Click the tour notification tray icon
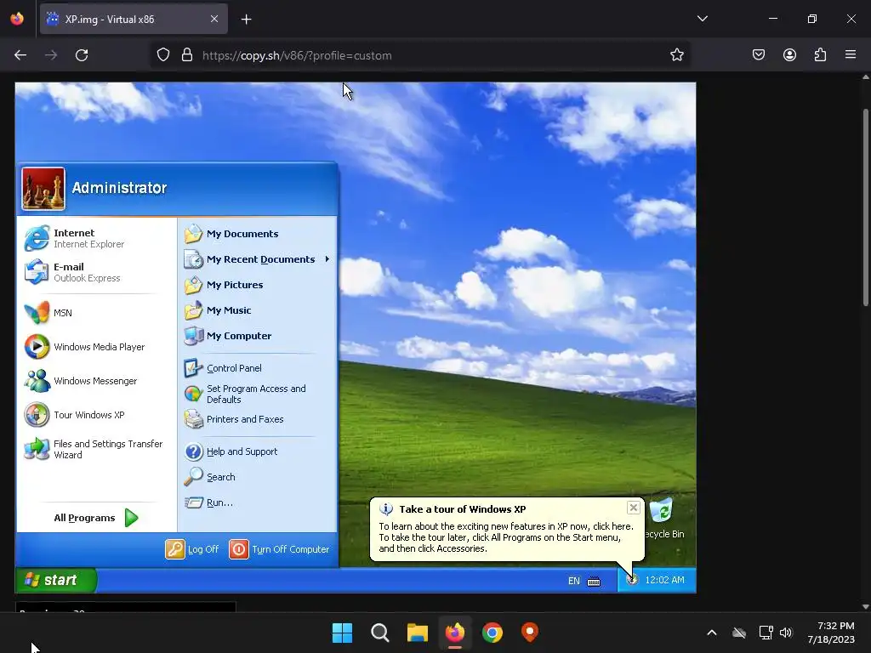The width and height of the screenshot is (871, 653). 632,580
